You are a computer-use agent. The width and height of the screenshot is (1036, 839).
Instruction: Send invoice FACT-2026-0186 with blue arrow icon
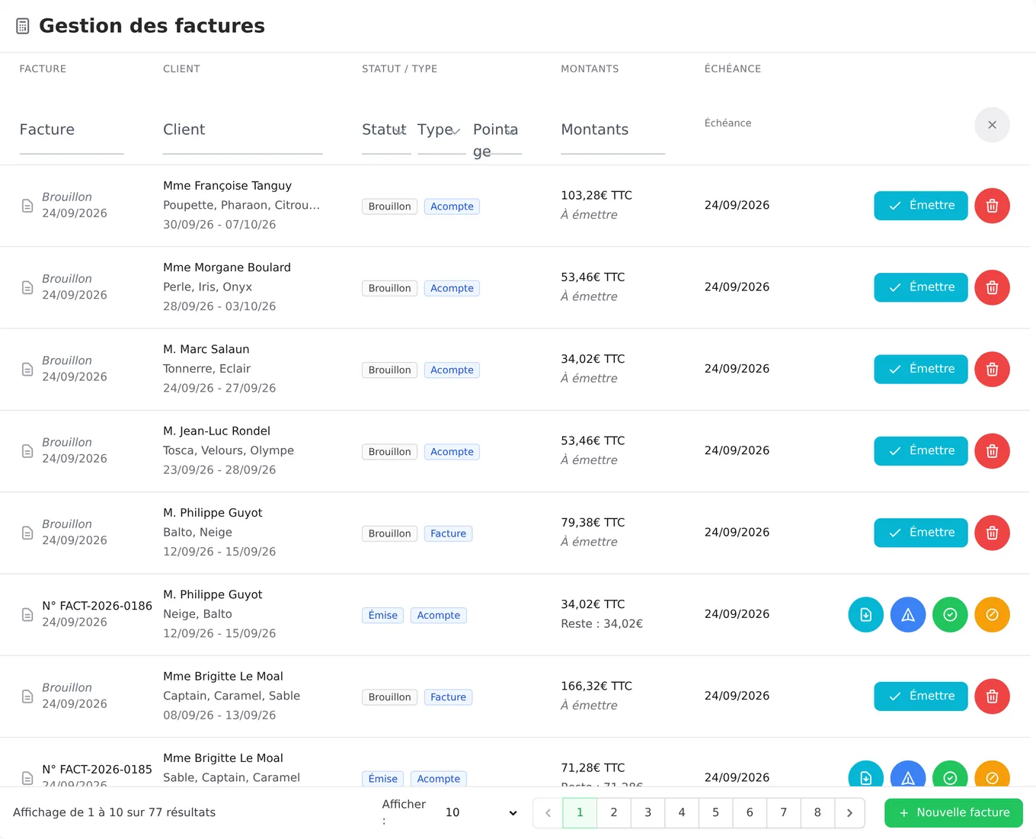(x=908, y=614)
